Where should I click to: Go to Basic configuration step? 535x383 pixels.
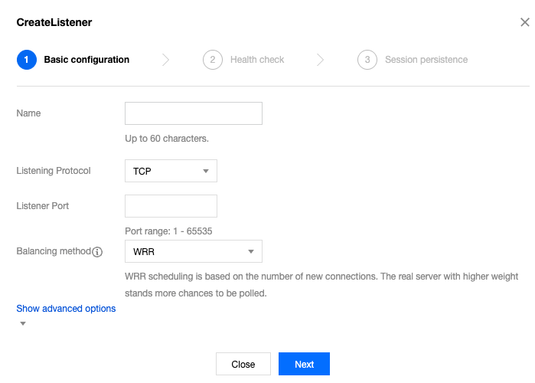click(x=86, y=60)
